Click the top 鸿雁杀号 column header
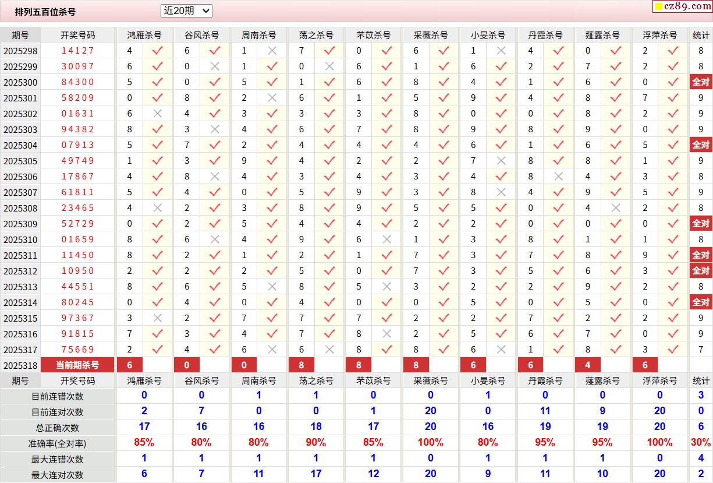The width and height of the screenshot is (713, 483). point(144,35)
